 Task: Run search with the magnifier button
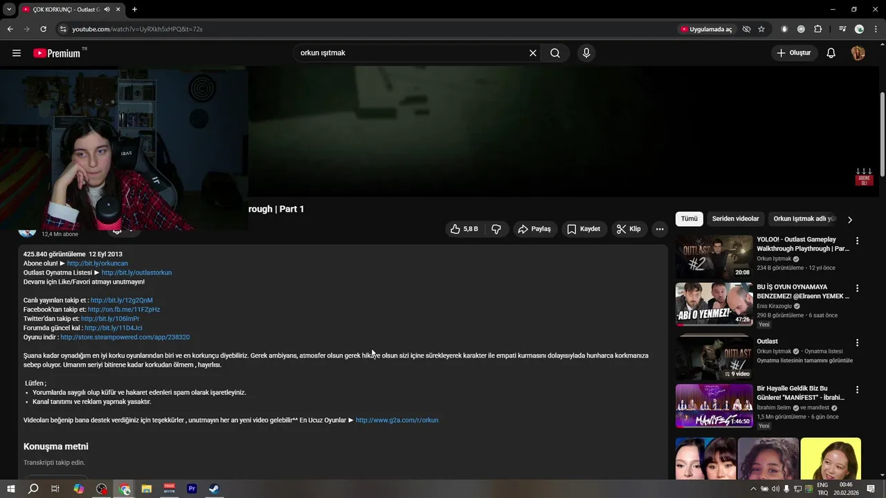[x=555, y=53]
